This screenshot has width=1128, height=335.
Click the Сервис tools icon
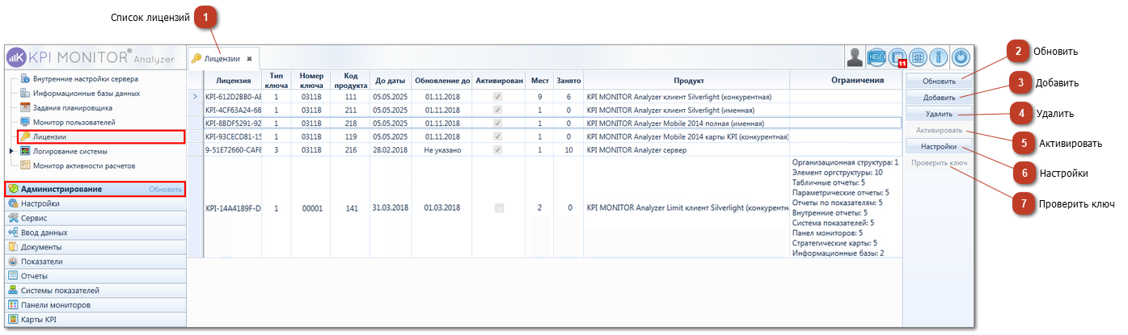click(13, 218)
